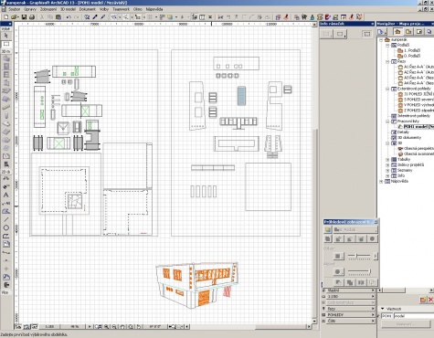Image resolution: width=434 pixels, height=338 pixels.
Task: Click red X delete icon in Navigator
Action: tap(430, 300)
